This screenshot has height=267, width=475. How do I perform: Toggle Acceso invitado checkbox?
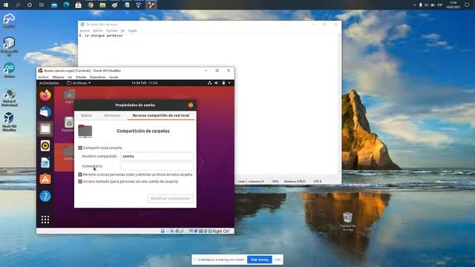click(x=80, y=181)
